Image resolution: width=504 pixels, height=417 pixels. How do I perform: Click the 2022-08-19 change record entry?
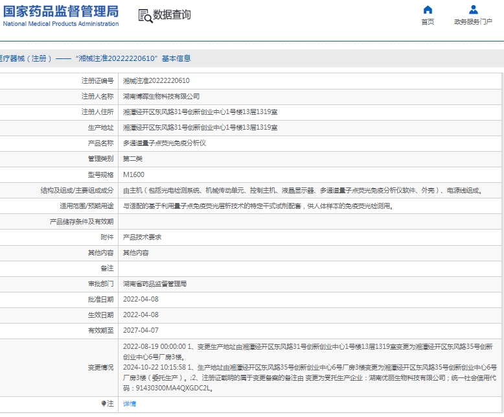tap(308, 351)
